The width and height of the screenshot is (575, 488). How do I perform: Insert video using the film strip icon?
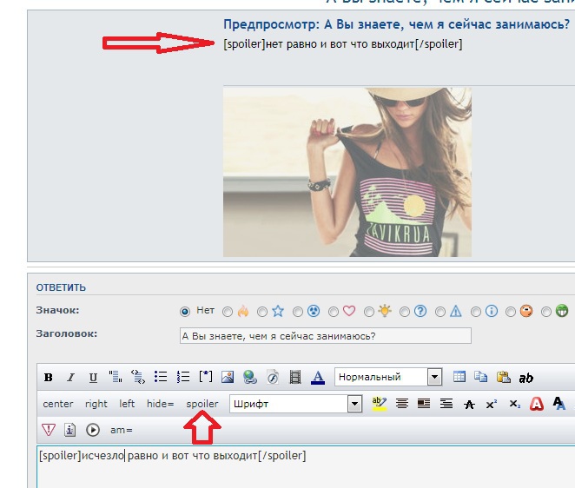[295, 378]
